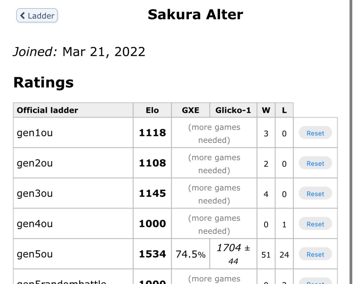Click the W wins column header

[266, 110]
